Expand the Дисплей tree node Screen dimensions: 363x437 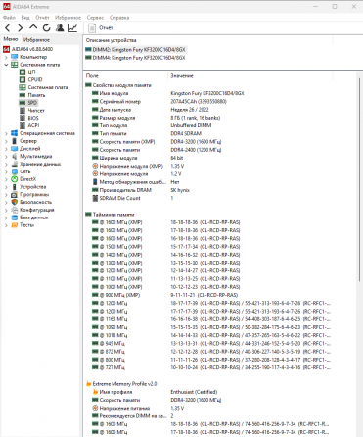[6, 149]
